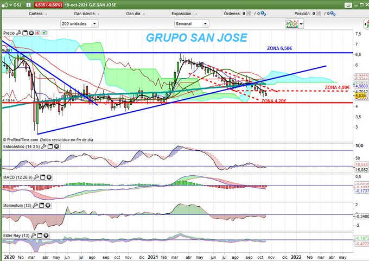Click the yellow 4,535 price axis label
Screen dimensions: 369x261
[x=360, y=96]
